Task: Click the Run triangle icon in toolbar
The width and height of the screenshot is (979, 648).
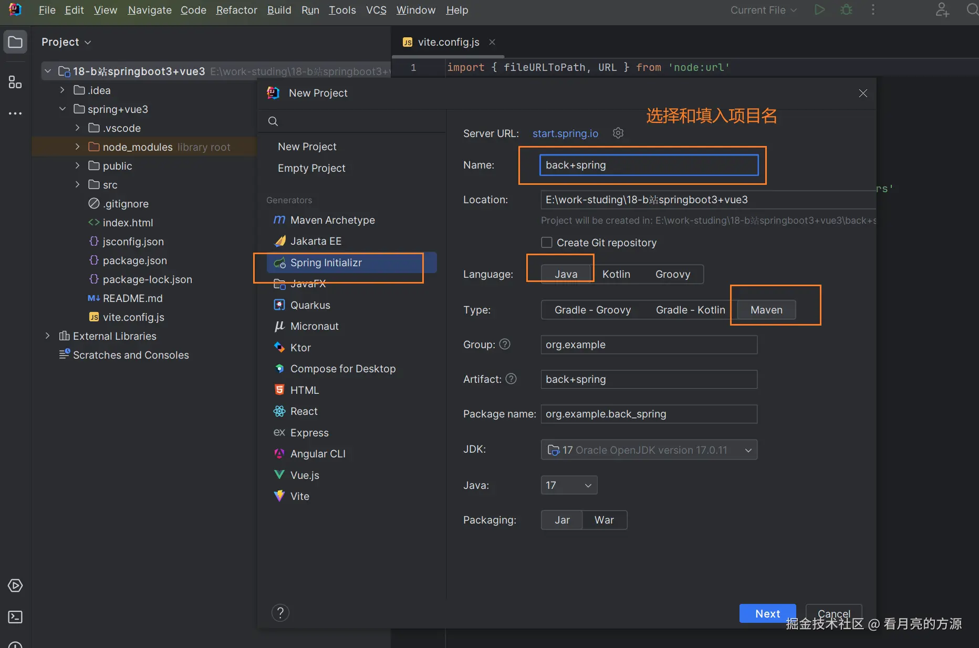Action: (819, 10)
